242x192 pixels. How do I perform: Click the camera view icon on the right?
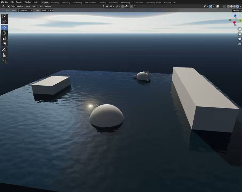pos(240,38)
